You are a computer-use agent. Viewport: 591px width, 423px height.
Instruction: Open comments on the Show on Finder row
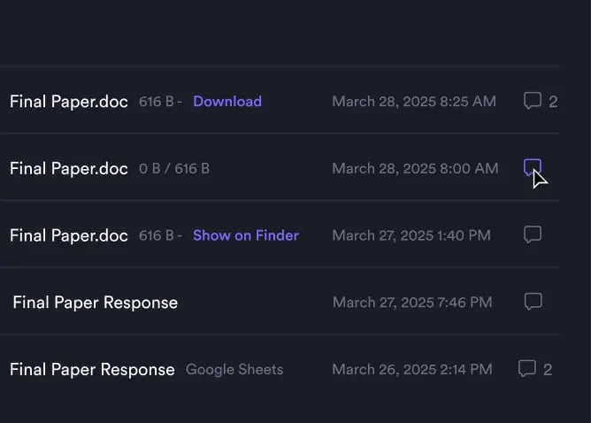532,235
